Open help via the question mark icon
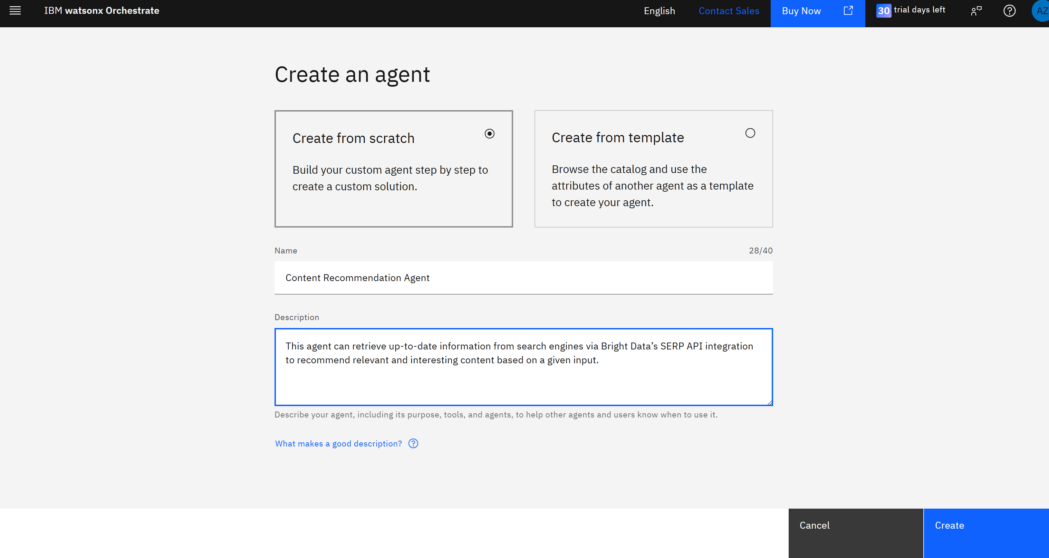Screen dimensions: 1049x558 [x=1010, y=11]
